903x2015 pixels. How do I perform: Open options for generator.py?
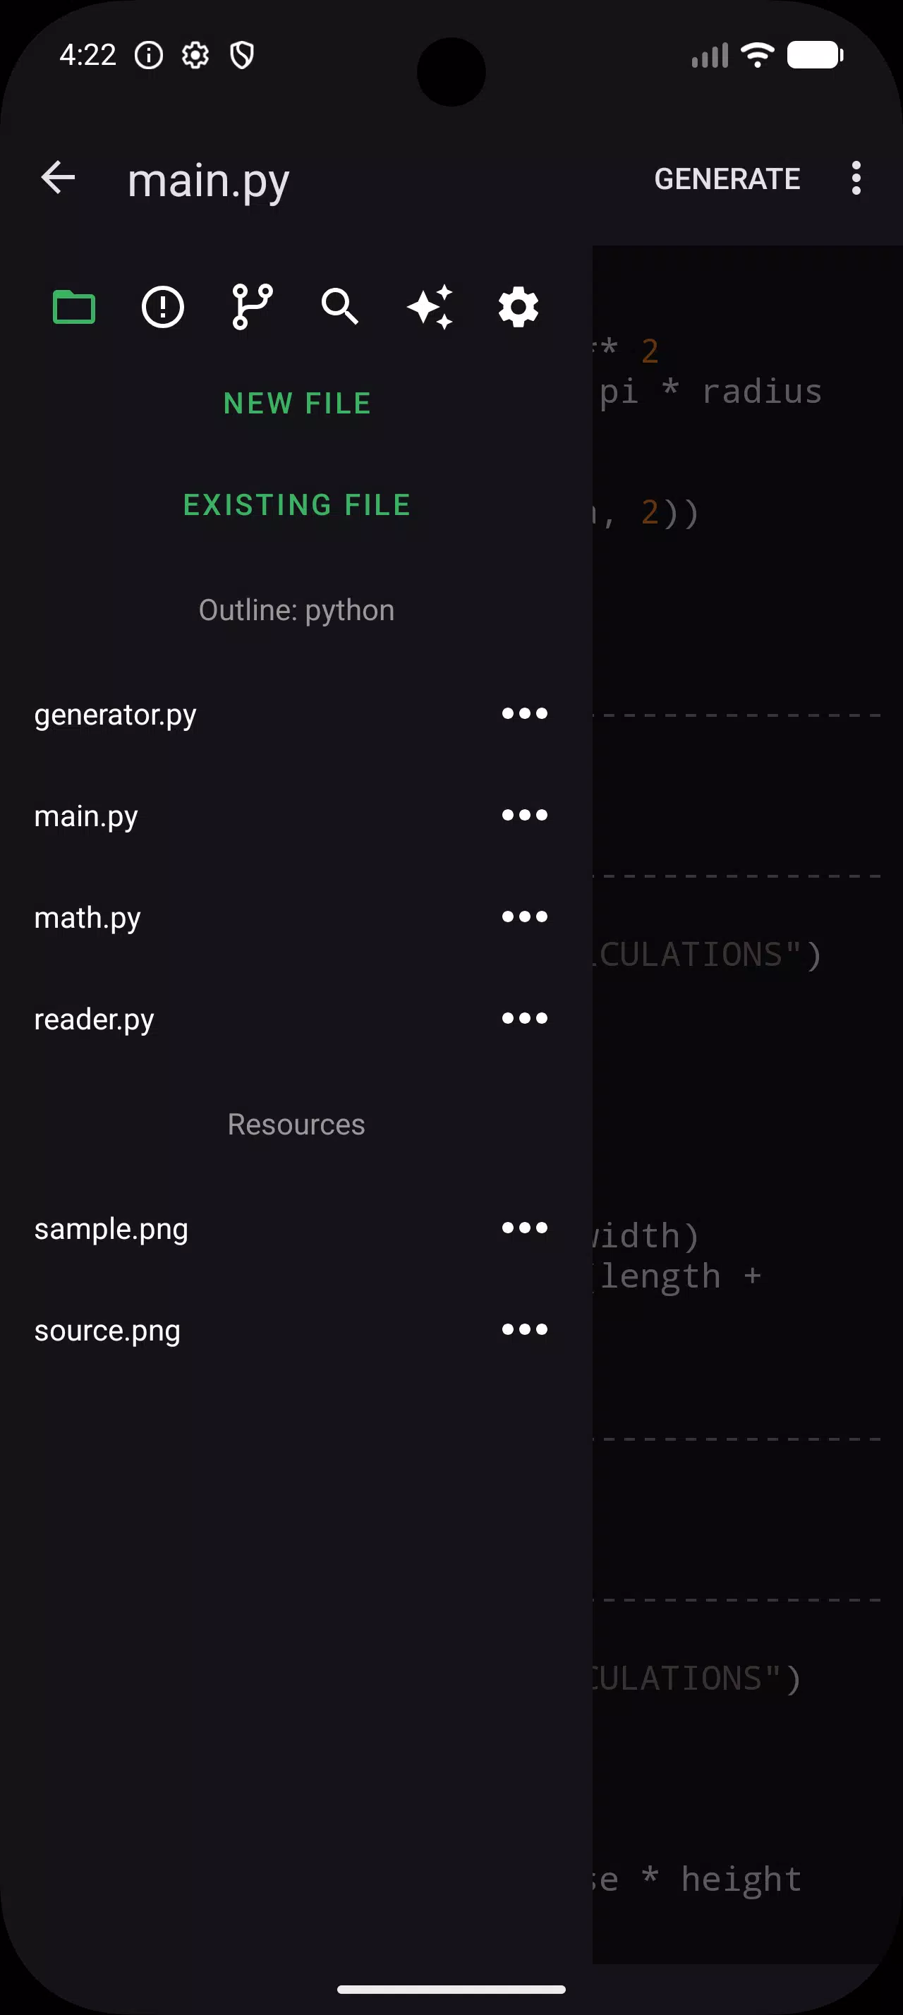click(525, 713)
